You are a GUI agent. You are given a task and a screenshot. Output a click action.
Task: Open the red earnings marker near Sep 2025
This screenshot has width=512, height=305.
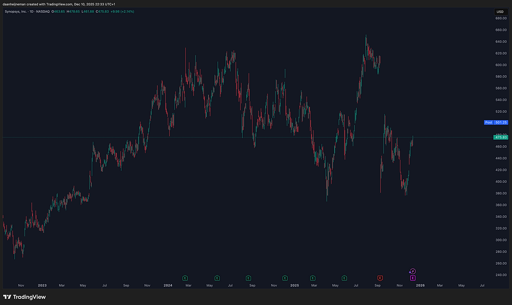380,278
